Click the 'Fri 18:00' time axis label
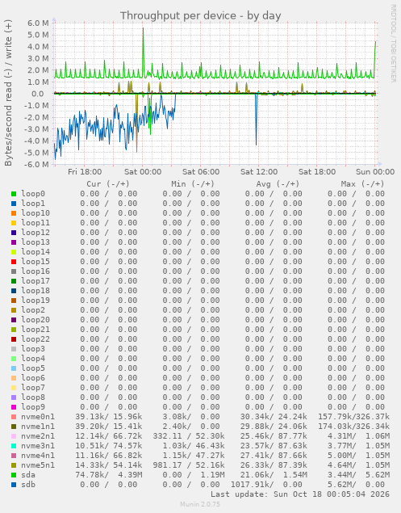 tap(85, 172)
